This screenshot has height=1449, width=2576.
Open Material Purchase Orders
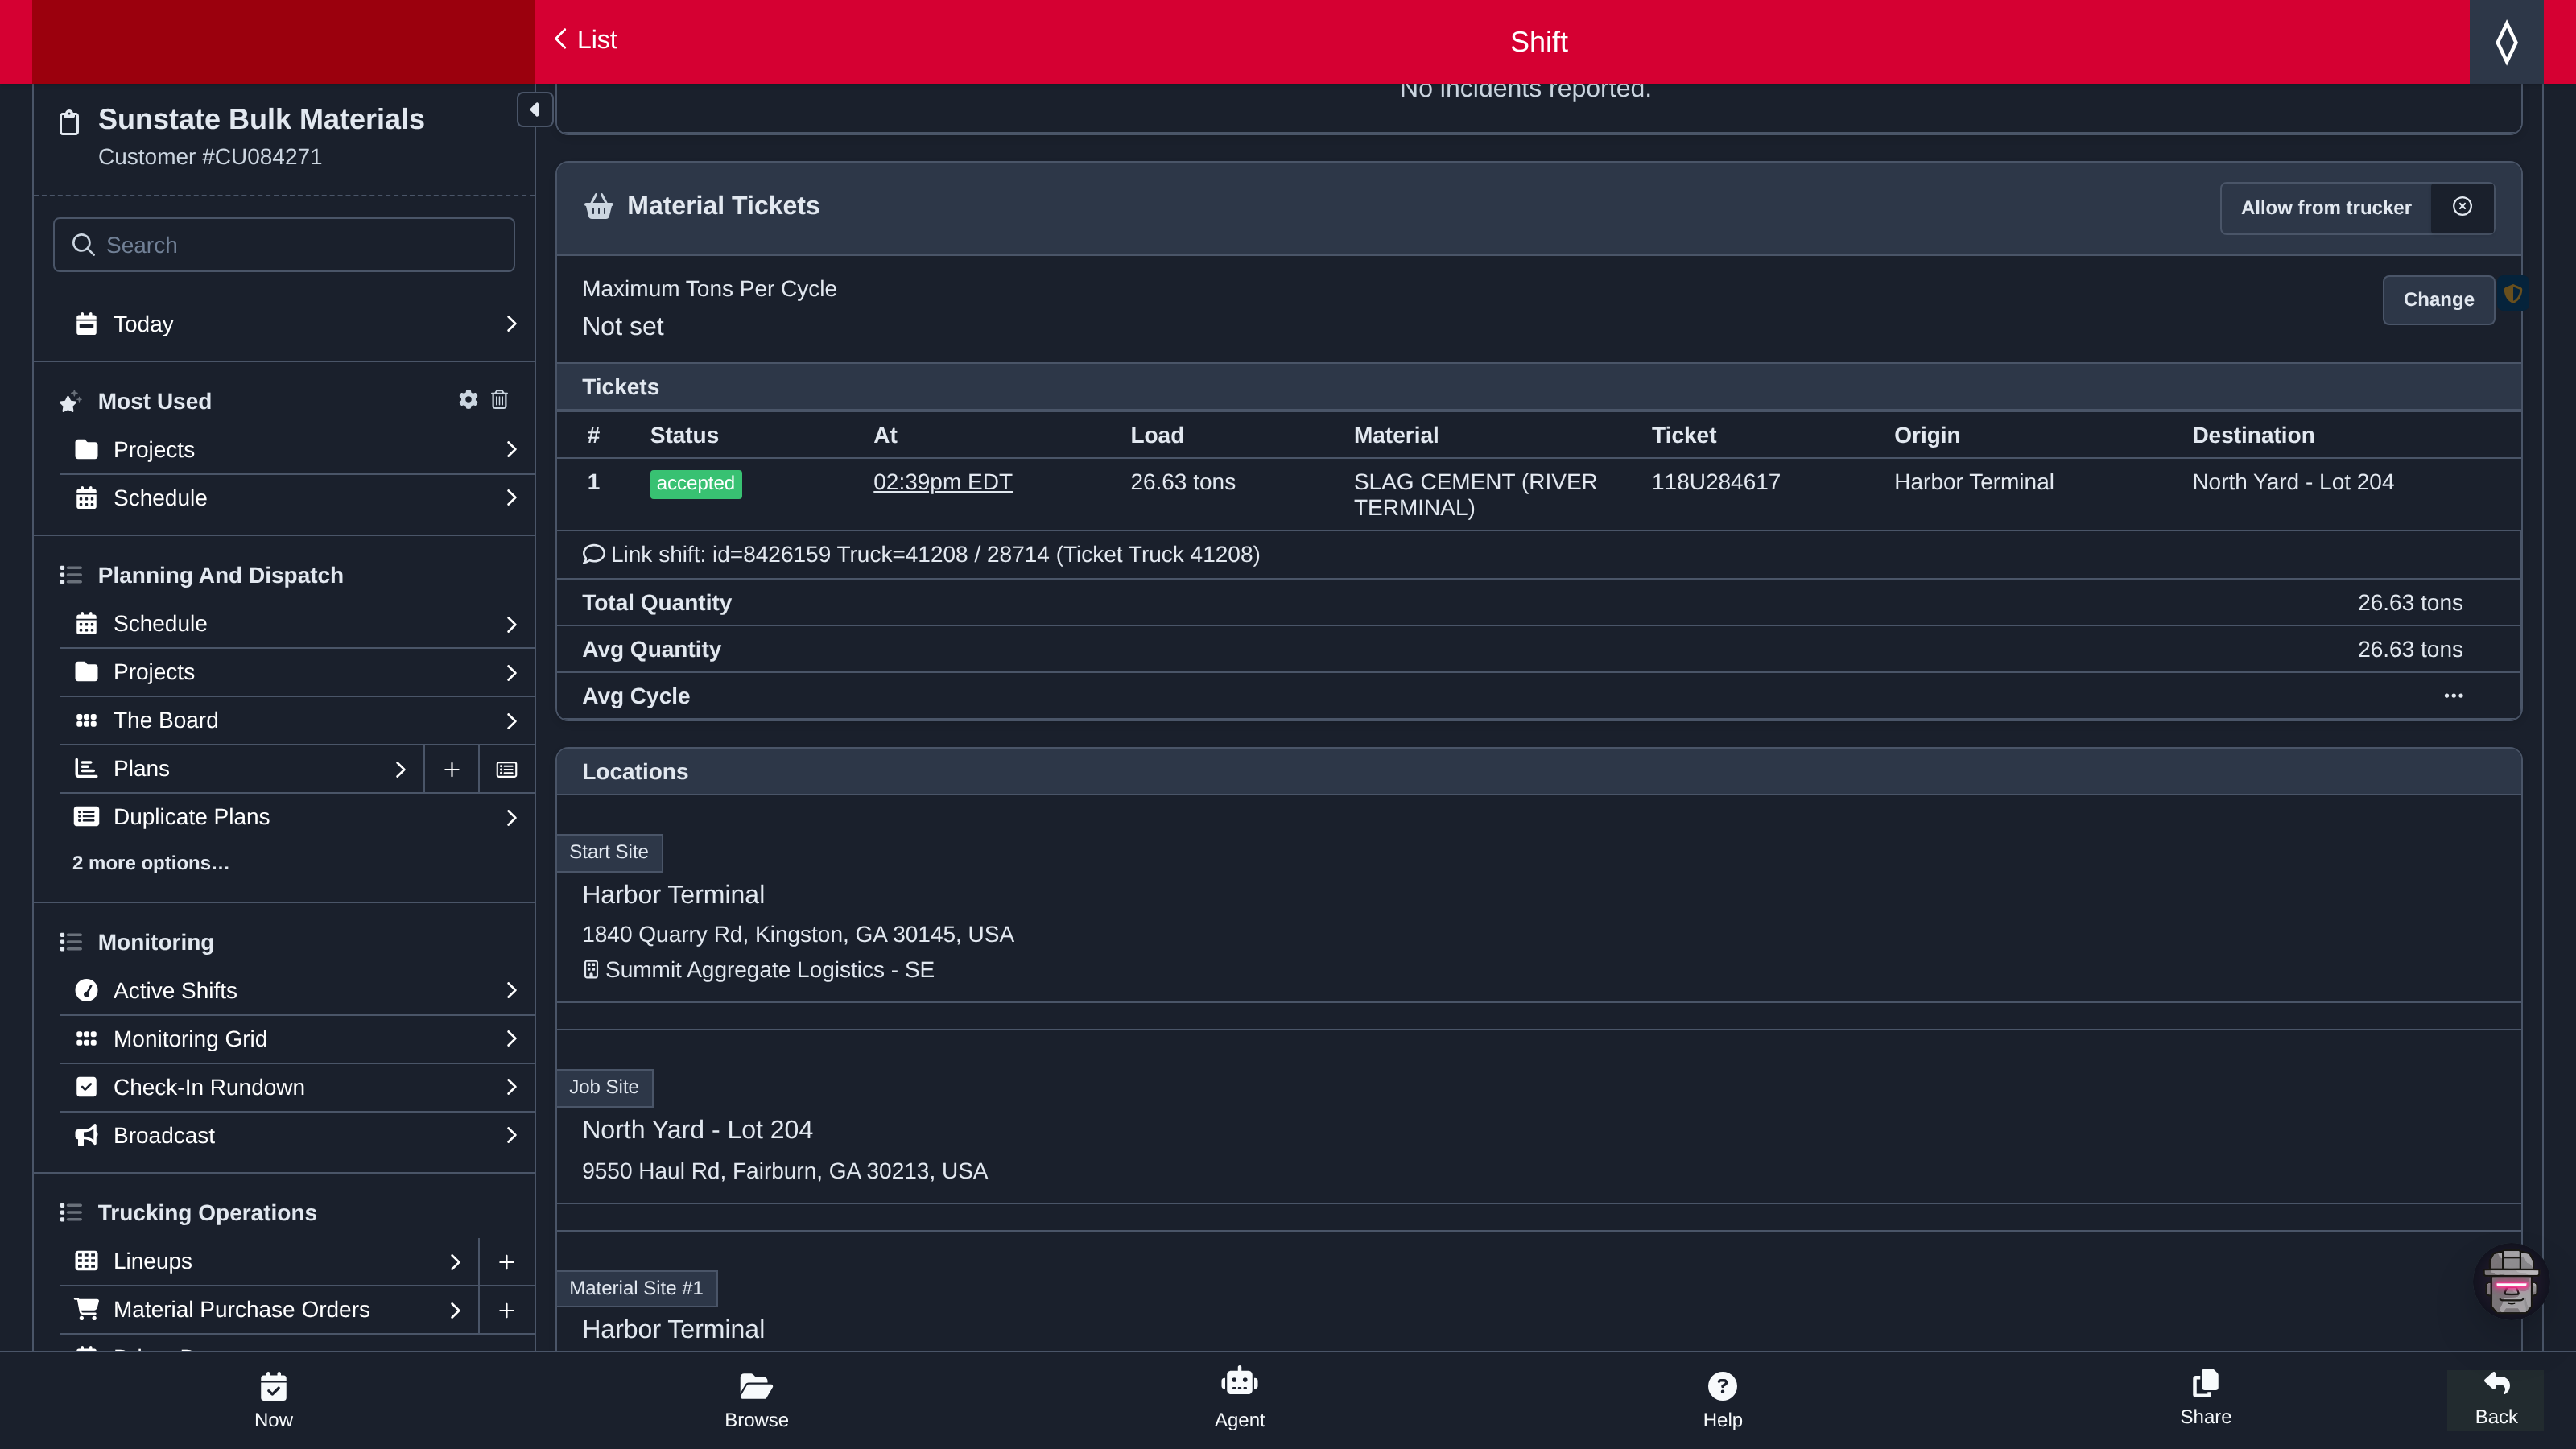(x=268, y=1310)
